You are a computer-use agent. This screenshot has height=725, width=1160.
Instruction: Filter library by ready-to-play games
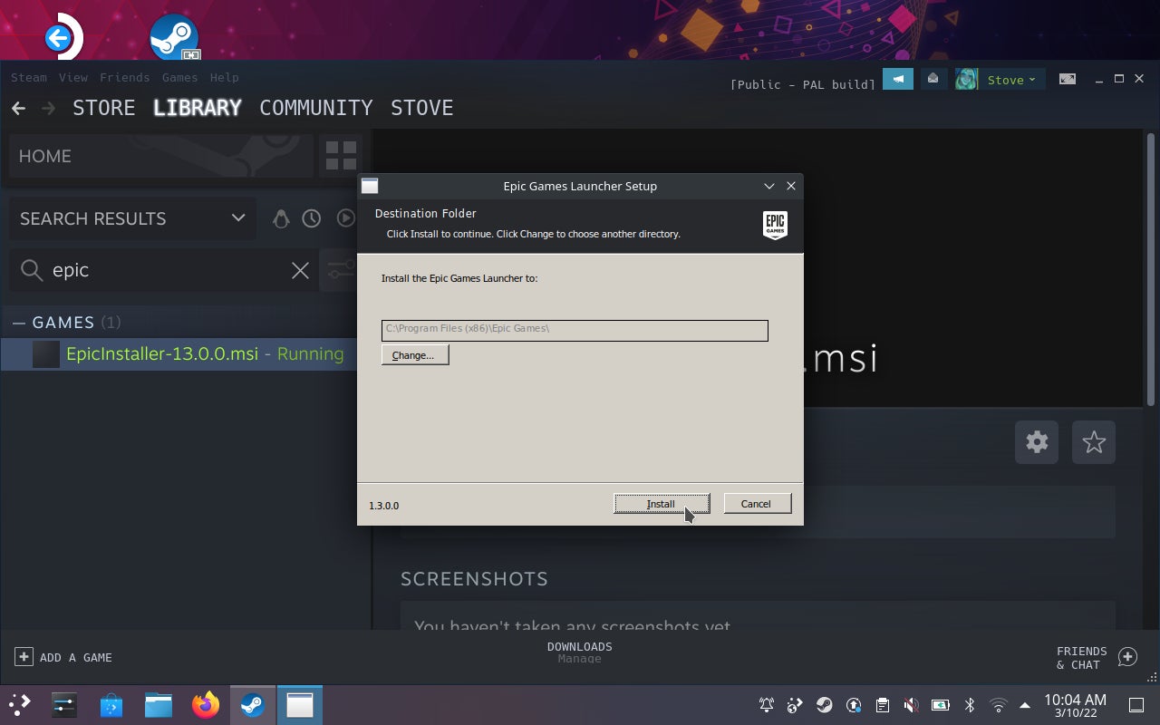pos(345,218)
